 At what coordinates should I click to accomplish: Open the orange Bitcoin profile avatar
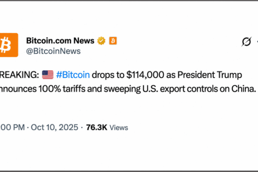(x=9, y=45)
